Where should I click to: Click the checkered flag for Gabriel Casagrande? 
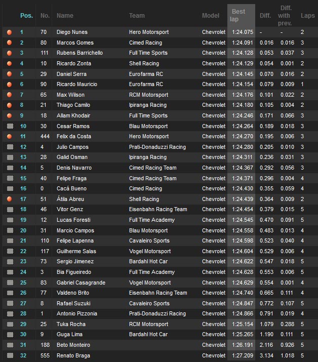click(x=10, y=283)
